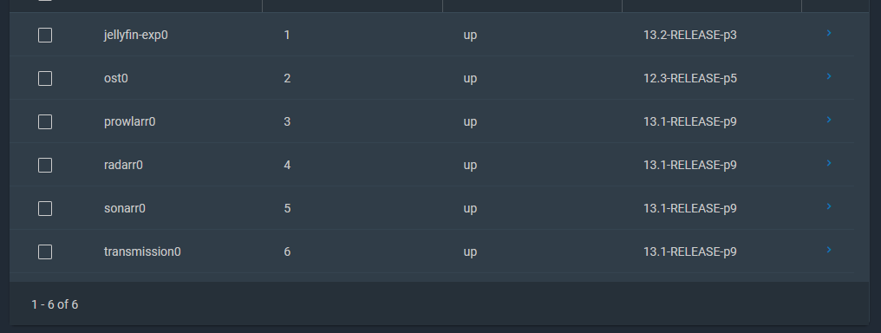Click the transmission0 jail name

coord(142,251)
